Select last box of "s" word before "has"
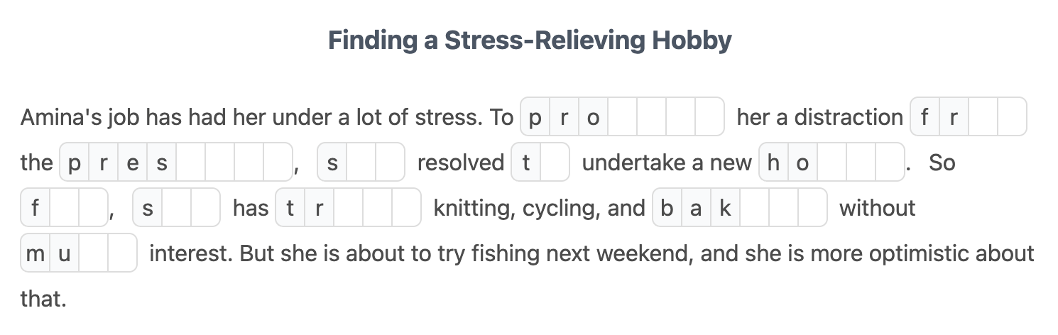The width and height of the screenshot is (1058, 335). click(x=206, y=208)
